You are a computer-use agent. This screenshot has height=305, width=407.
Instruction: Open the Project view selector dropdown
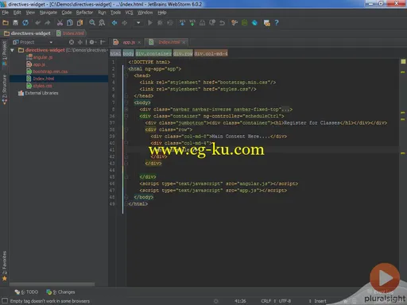coord(33,42)
